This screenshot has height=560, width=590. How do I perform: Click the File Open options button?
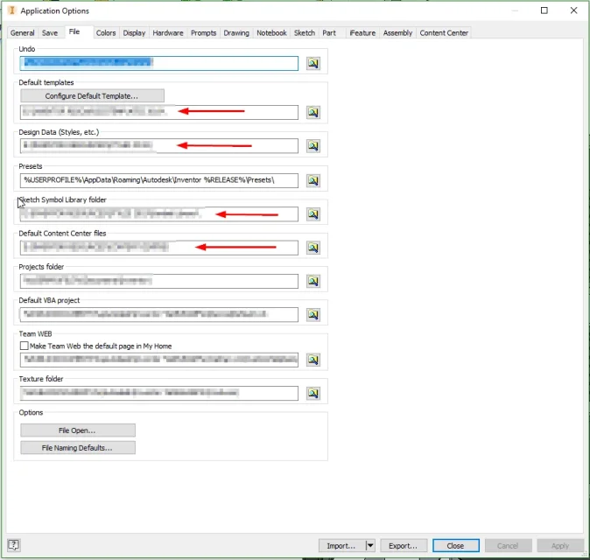click(x=78, y=430)
